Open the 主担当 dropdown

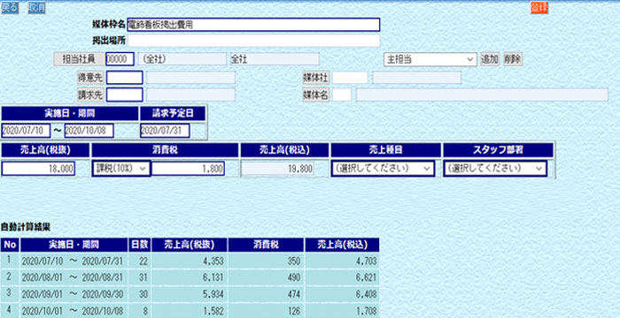point(430,59)
